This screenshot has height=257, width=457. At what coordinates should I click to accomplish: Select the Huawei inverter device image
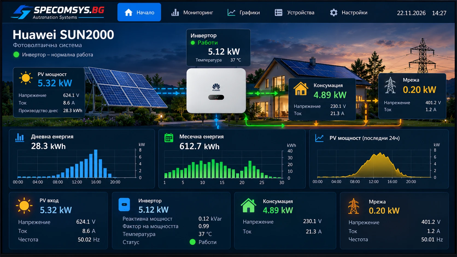point(216,91)
